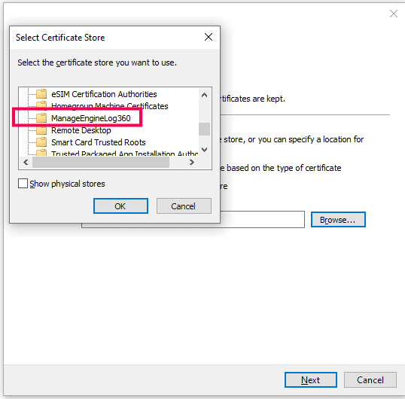
Task: Enable the Show physical stores checkbox
Action: (23, 184)
